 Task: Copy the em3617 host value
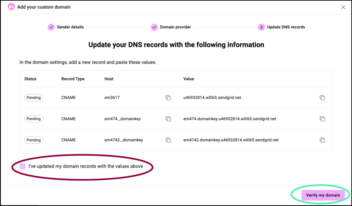(168, 98)
